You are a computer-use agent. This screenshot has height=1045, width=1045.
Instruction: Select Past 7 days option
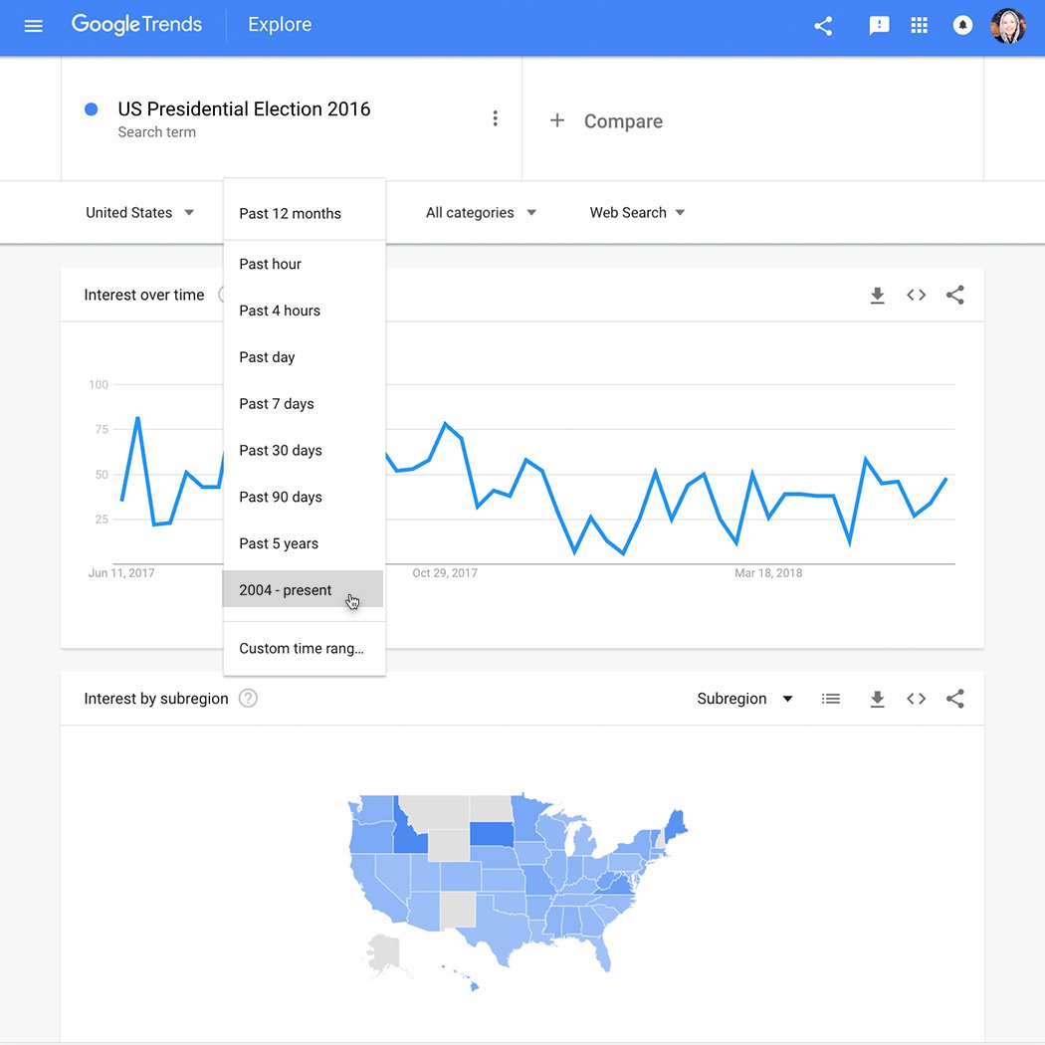click(x=304, y=404)
